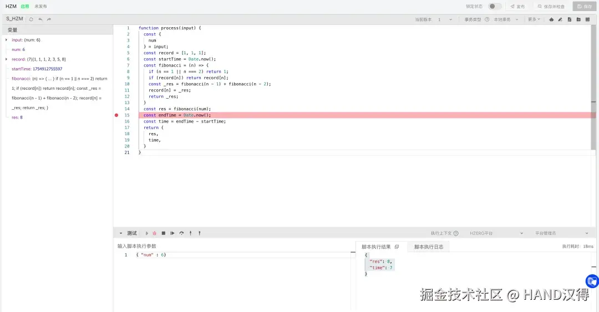
Task: Click the 保存并检查 button
Action: coord(551,7)
